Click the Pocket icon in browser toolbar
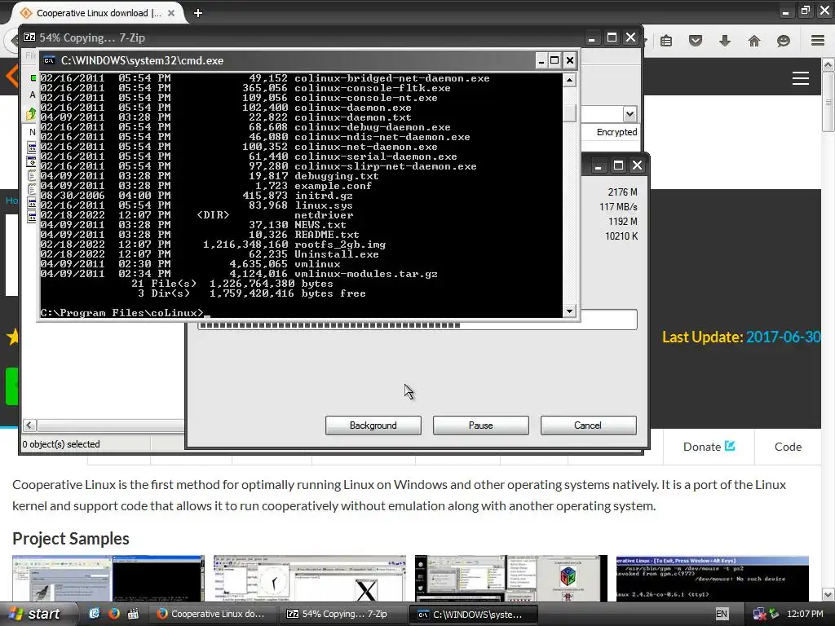Viewport: 835px width, 626px height. (696, 41)
